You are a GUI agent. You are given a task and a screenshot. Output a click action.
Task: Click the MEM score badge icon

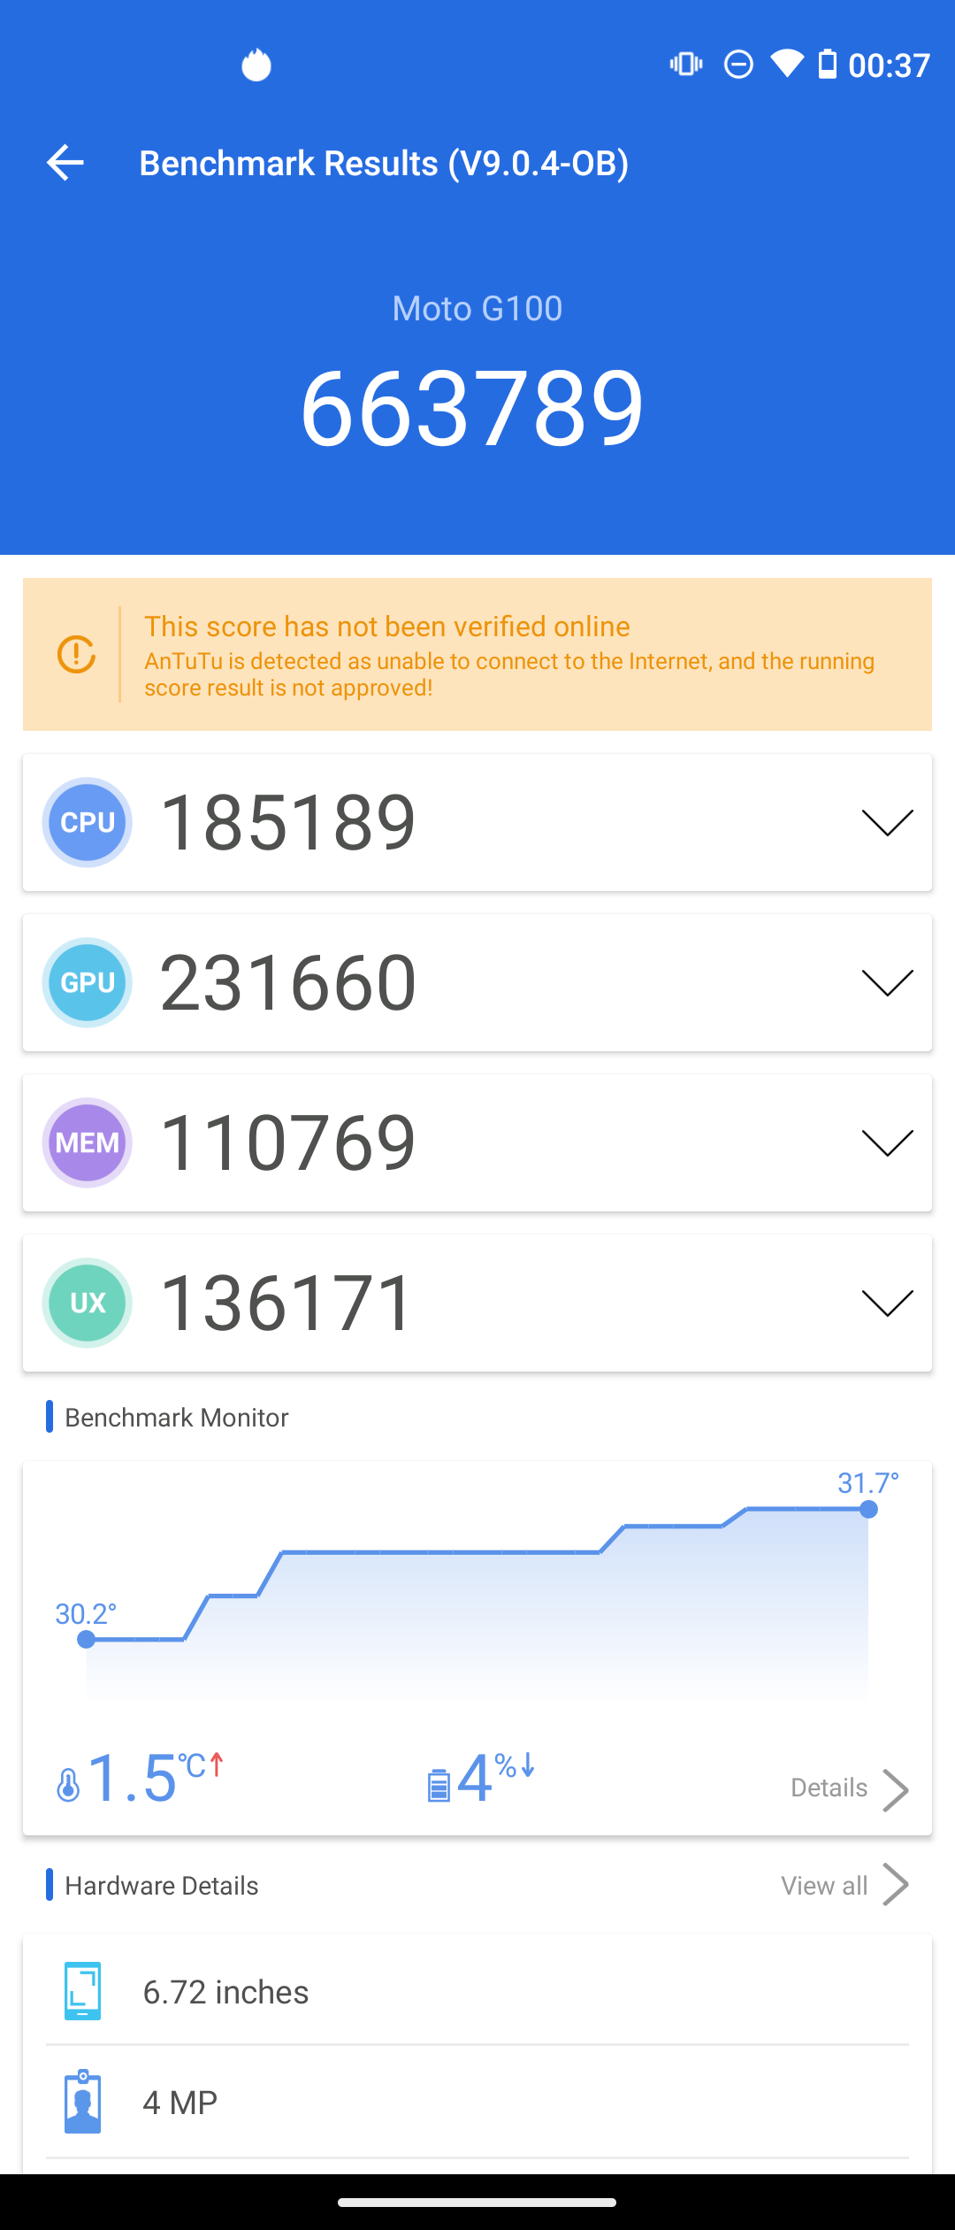click(88, 1142)
